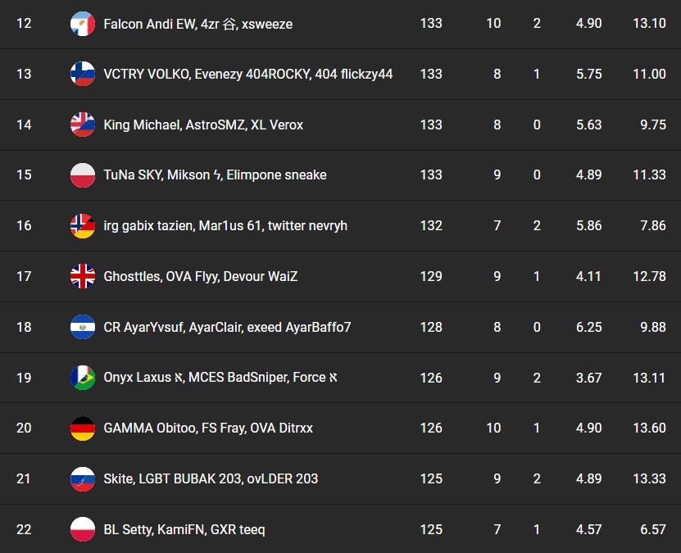
Task: Click rank number 21 for Skite's team
Action: point(24,478)
